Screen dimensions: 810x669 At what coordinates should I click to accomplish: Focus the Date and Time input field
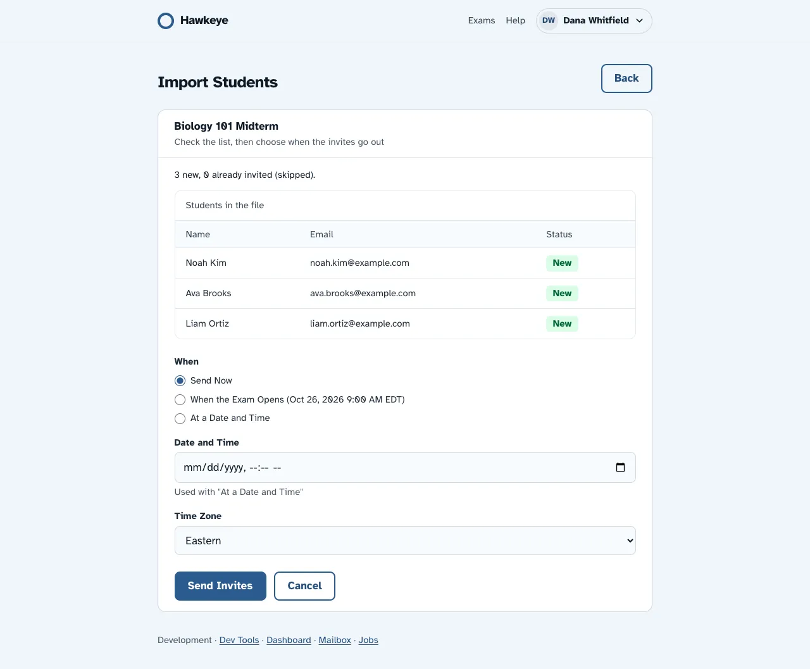(405, 467)
